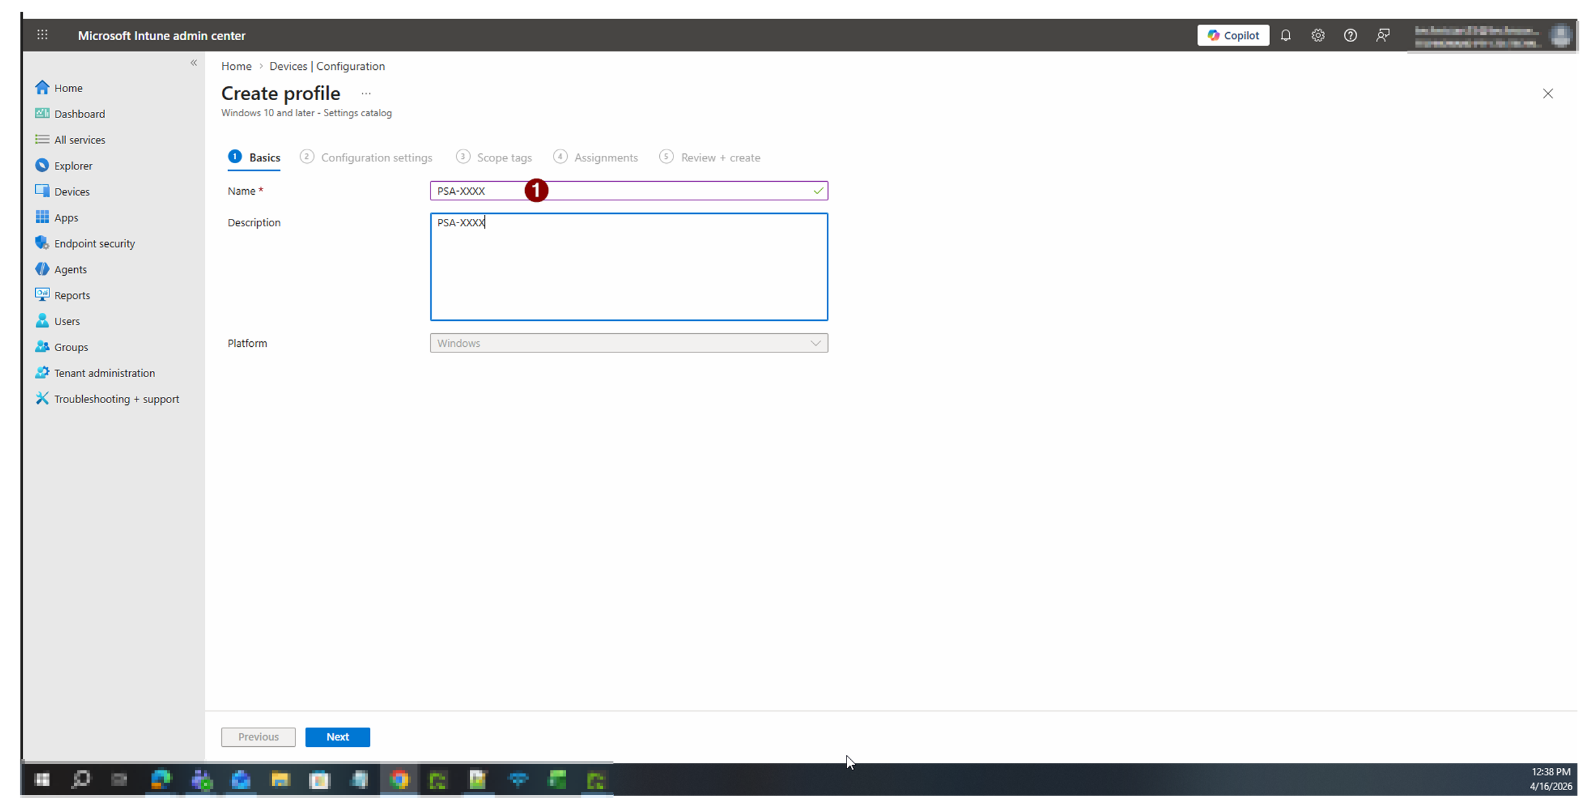The width and height of the screenshot is (1583, 800).
Task: Open the Copilot assistant
Action: 1233,35
